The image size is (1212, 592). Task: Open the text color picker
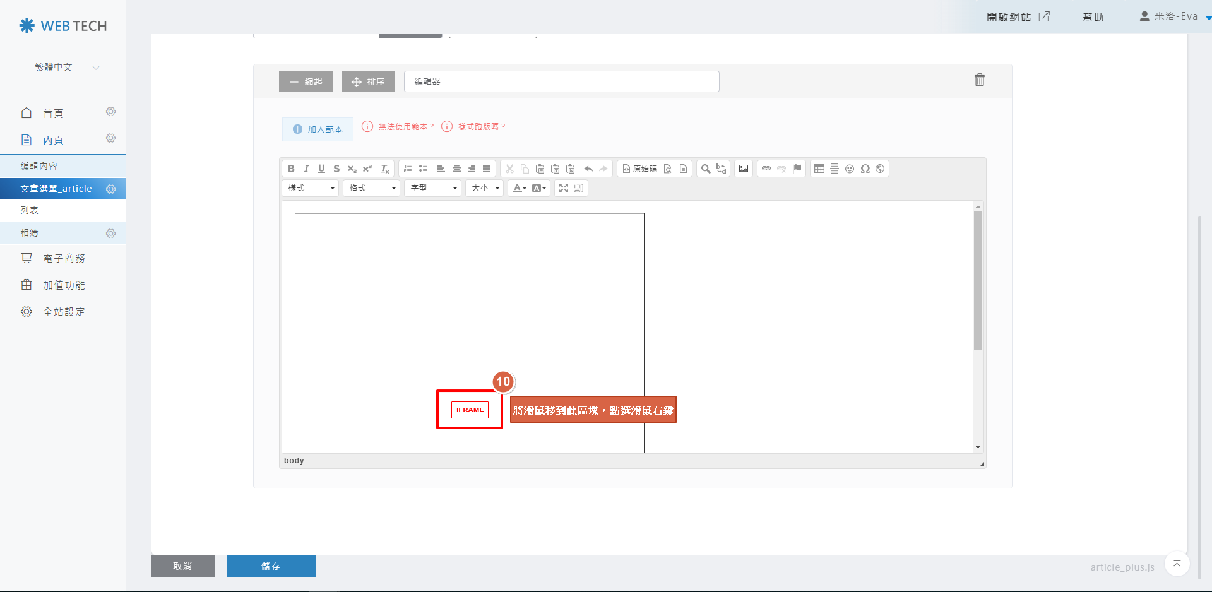[x=519, y=188]
